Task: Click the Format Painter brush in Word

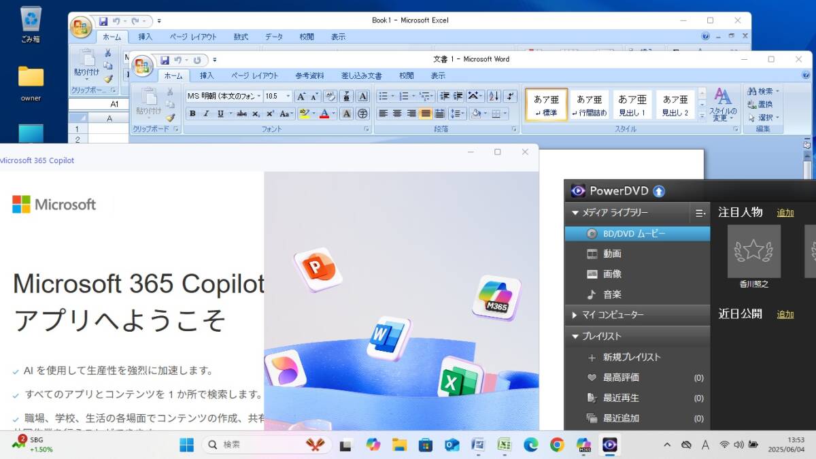Action: coord(170,118)
